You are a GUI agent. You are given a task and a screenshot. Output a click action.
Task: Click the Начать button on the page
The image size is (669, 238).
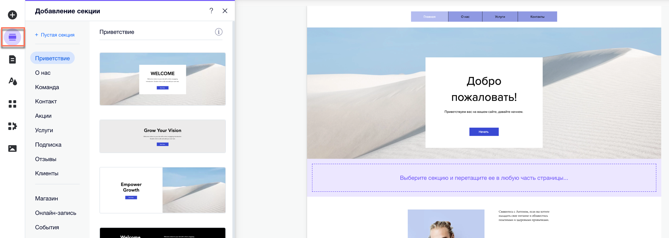pos(484,132)
